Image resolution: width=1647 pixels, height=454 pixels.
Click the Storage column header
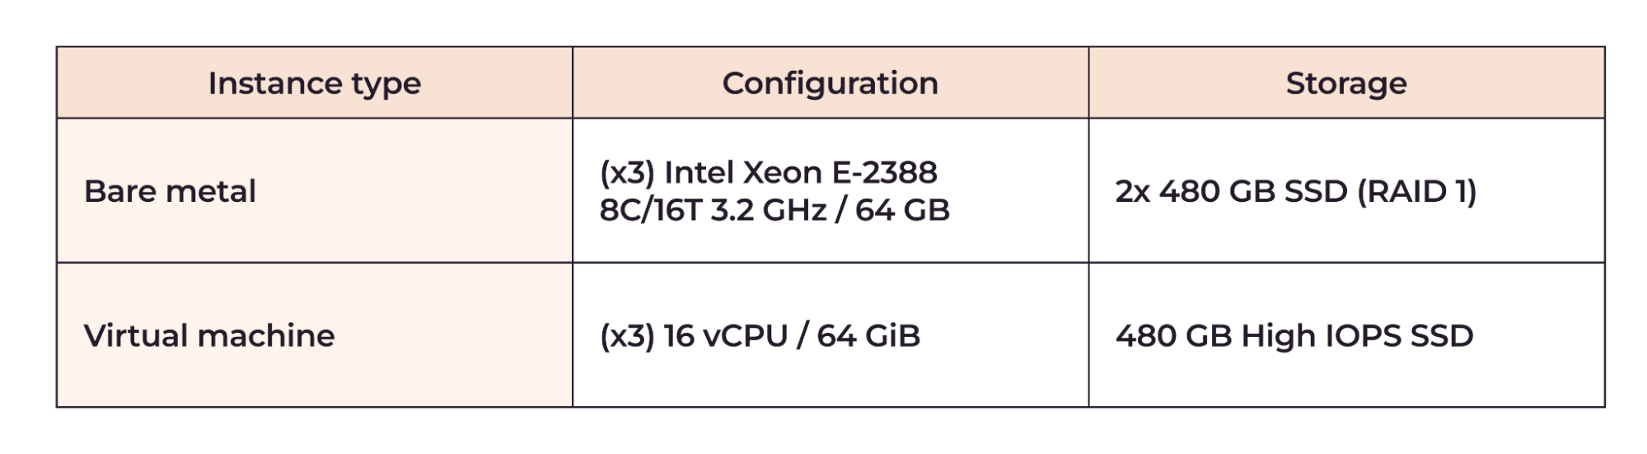[x=1346, y=82]
